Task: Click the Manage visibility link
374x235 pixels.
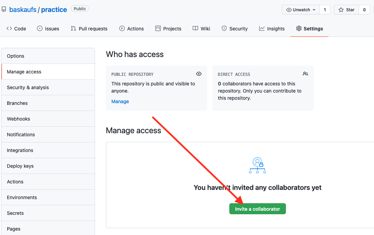Action: click(120, 101)
